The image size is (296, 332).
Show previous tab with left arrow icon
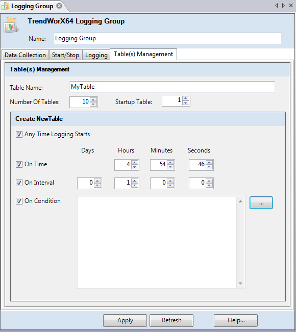(x=277, y=6)
